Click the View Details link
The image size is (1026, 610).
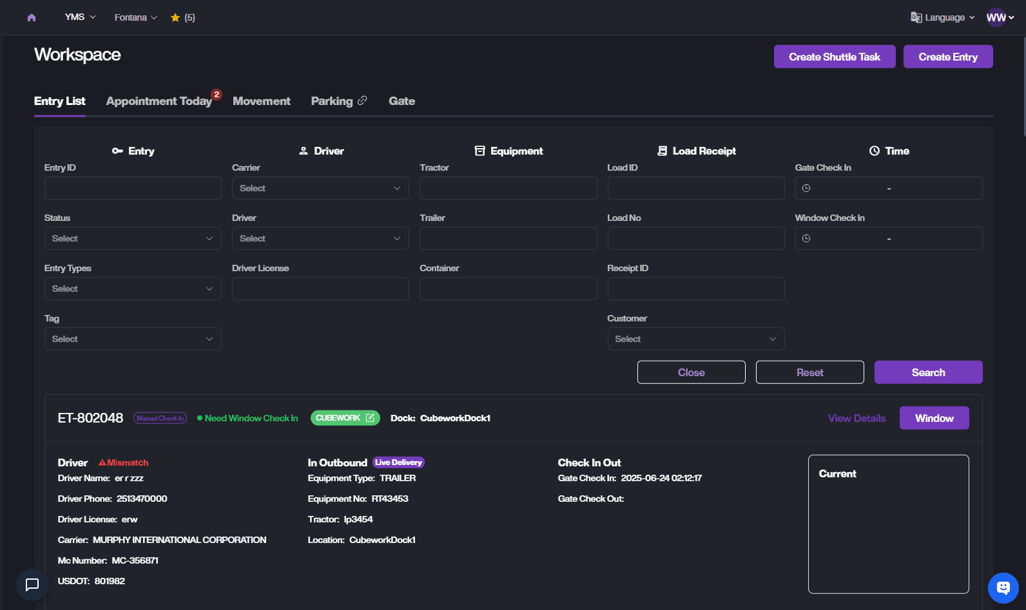pos(857,418)
